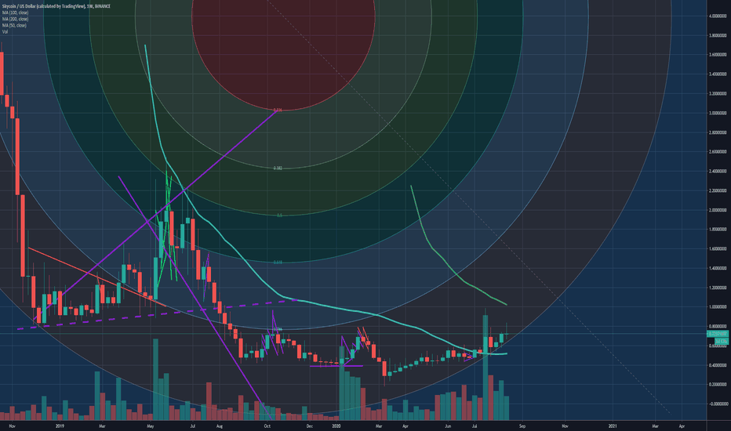Click the 4.00000000 price axis value

(718, 16)
